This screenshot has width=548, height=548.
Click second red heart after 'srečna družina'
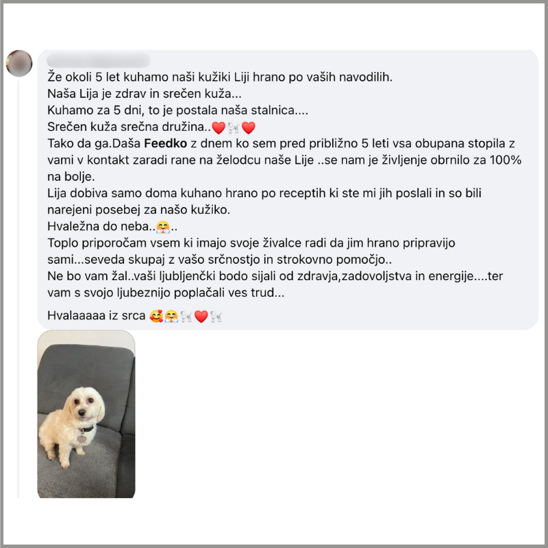pyautogui.click(x=249, y=127)
